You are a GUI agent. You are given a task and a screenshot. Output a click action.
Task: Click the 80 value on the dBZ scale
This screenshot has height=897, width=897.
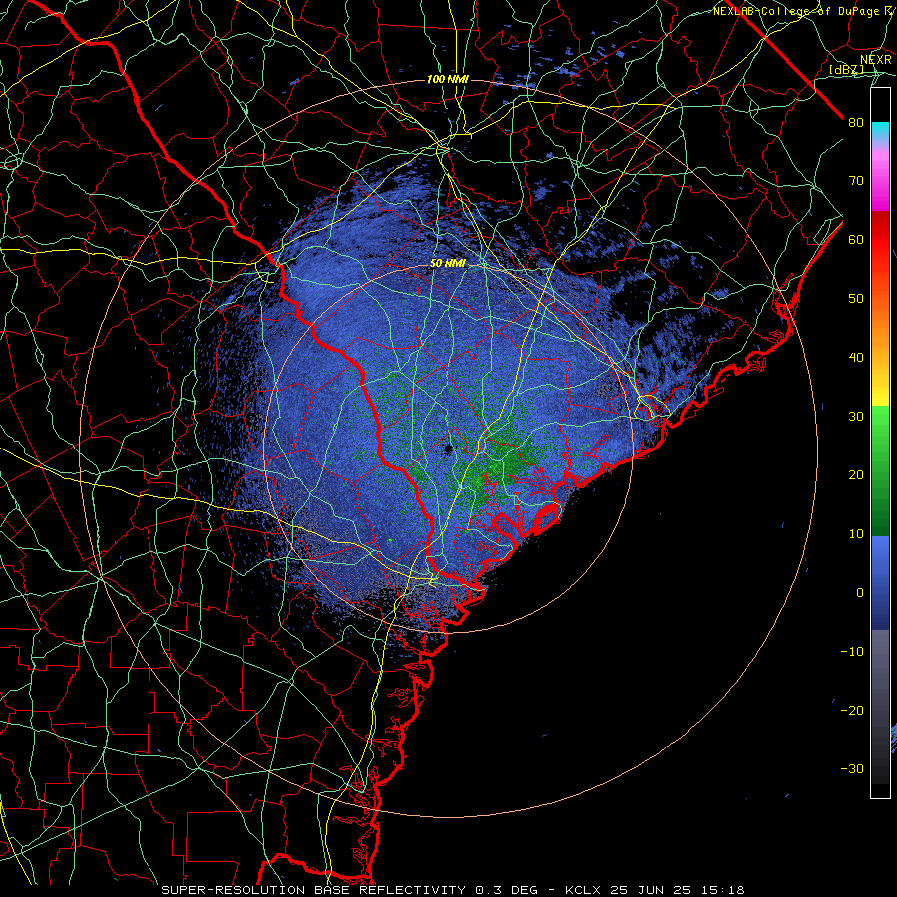click(856, 123)
